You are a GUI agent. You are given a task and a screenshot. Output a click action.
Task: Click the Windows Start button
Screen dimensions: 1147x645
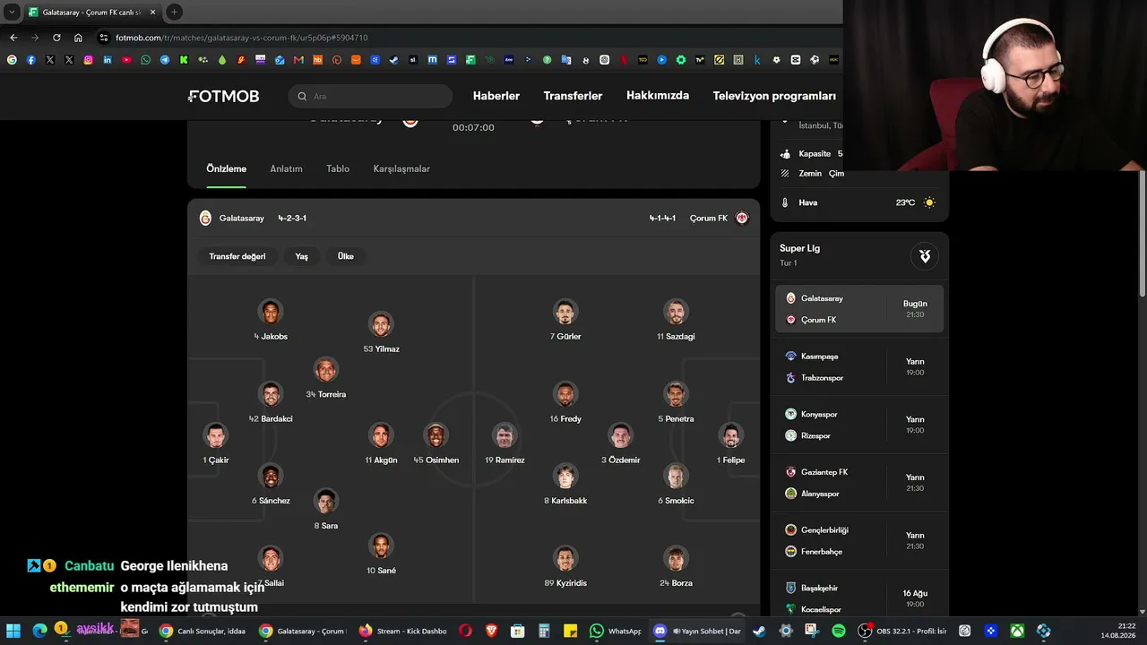tap(13, 631)
